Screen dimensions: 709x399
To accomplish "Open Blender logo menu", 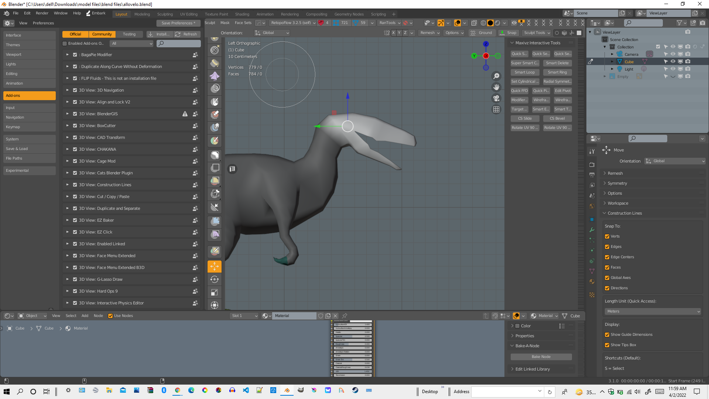I will coord(6,13).
